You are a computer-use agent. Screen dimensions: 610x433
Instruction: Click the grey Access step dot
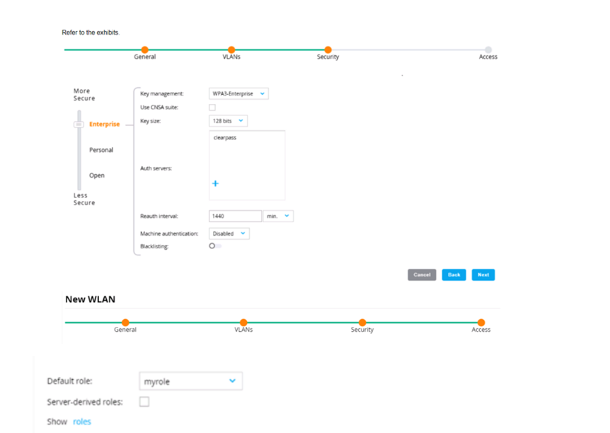pos(488,50)
